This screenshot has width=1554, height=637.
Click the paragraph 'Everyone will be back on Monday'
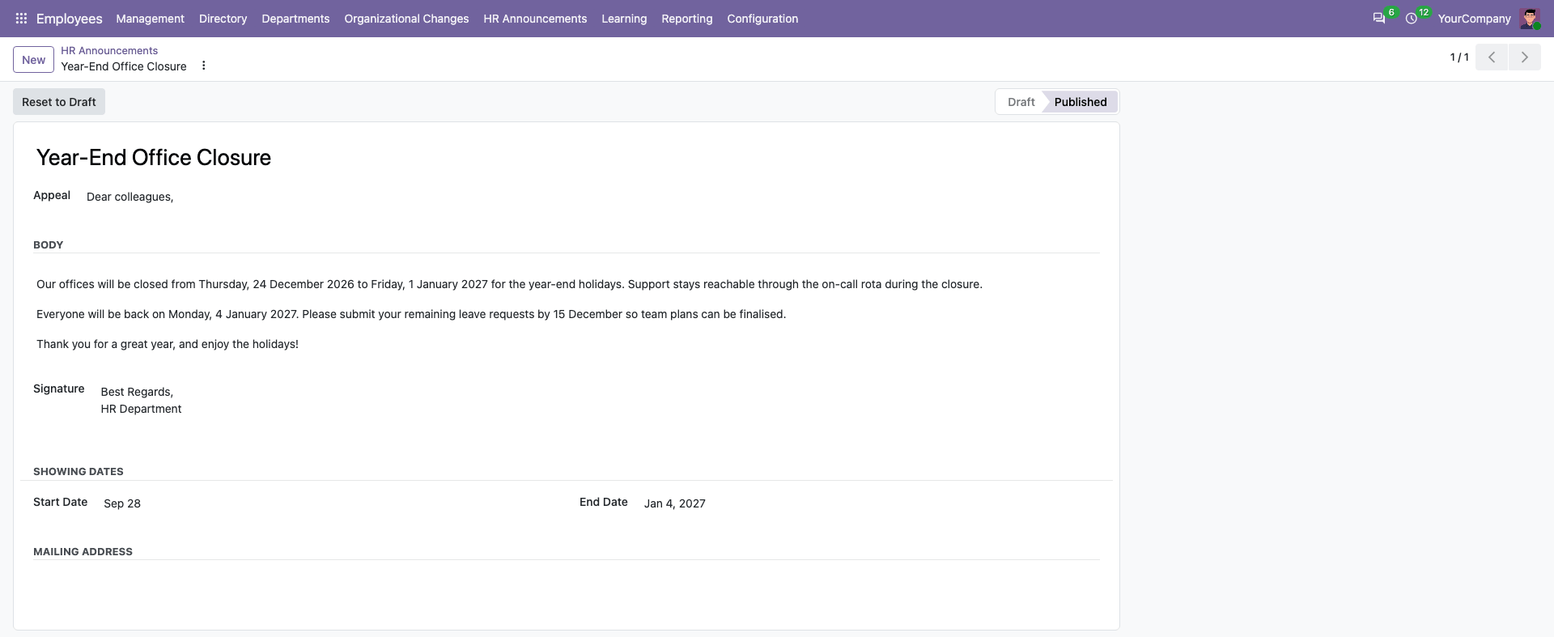pos(411,314)
